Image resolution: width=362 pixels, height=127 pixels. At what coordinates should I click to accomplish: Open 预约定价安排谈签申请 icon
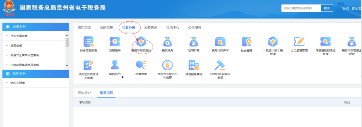(88, 65)
